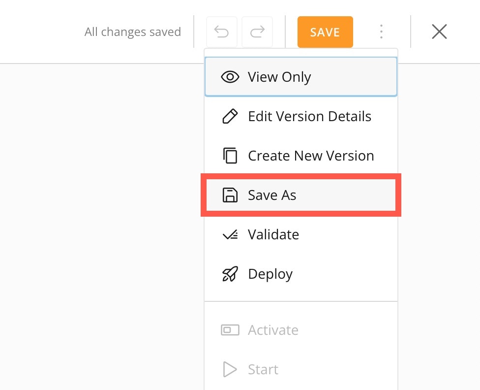The width and height of the screenshot is (480, 390).
Task: Click the redo arrow button
Action: 257,32
